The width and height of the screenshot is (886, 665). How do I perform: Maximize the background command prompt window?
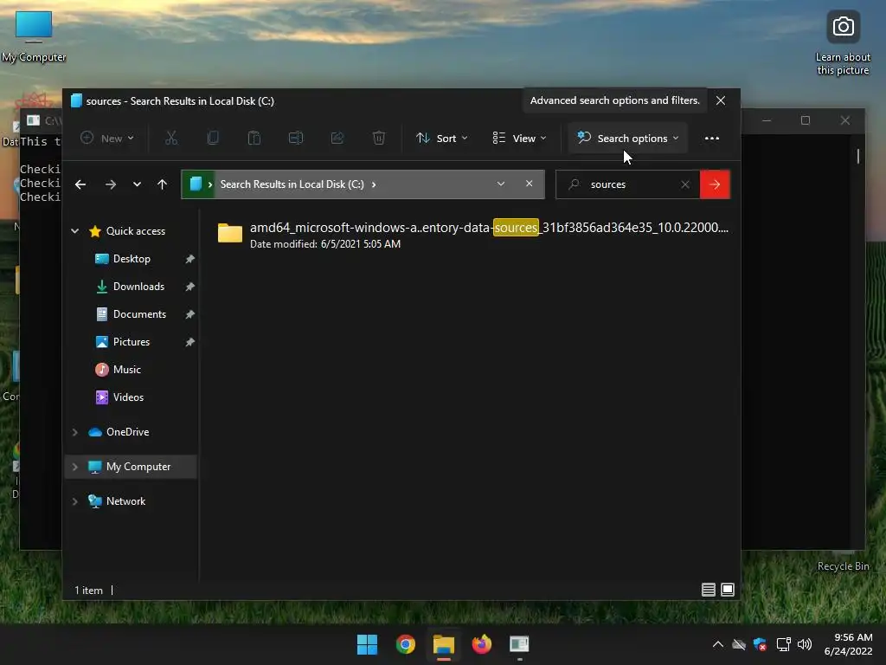click(x=806, y=120)
